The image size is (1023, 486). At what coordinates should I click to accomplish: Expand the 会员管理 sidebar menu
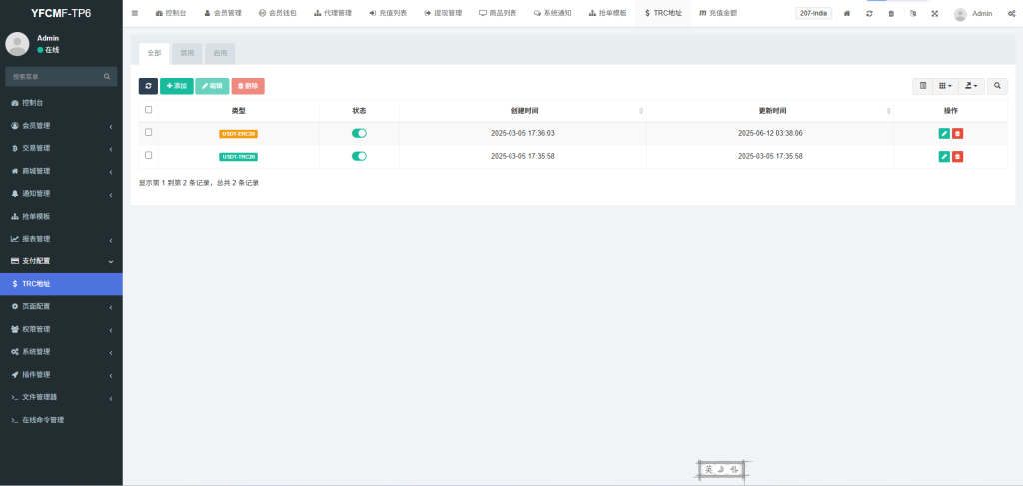click(60, 126)
